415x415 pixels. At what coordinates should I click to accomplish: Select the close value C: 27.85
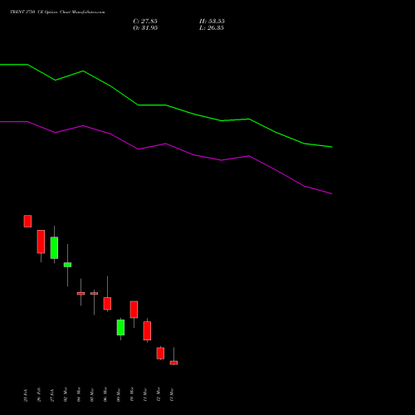pos(145,22)
